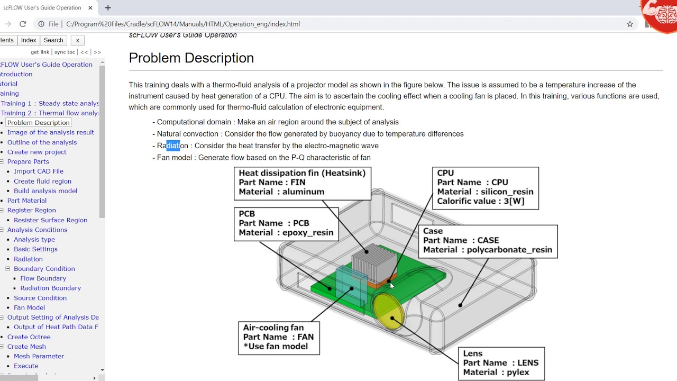Collapse the Create Mesh tree node
The image size is (677, 381).
pyautogui.click(x=2, y=347)
